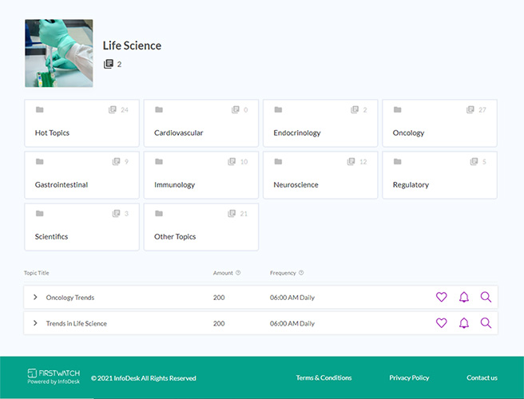This screenshot has height=399, width=524.
Task: Open the Oncology folder card
Action: click(439, 123)
